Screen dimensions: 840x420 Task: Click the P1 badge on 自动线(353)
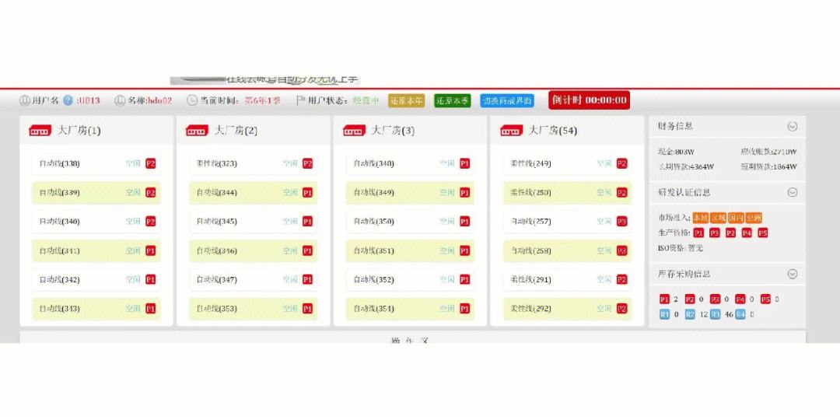point(307,309)
